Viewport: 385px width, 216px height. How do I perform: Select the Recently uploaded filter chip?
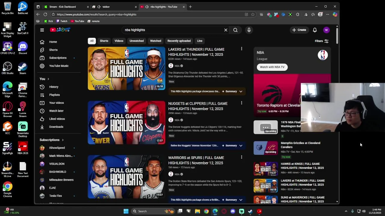tap(179, 41)
